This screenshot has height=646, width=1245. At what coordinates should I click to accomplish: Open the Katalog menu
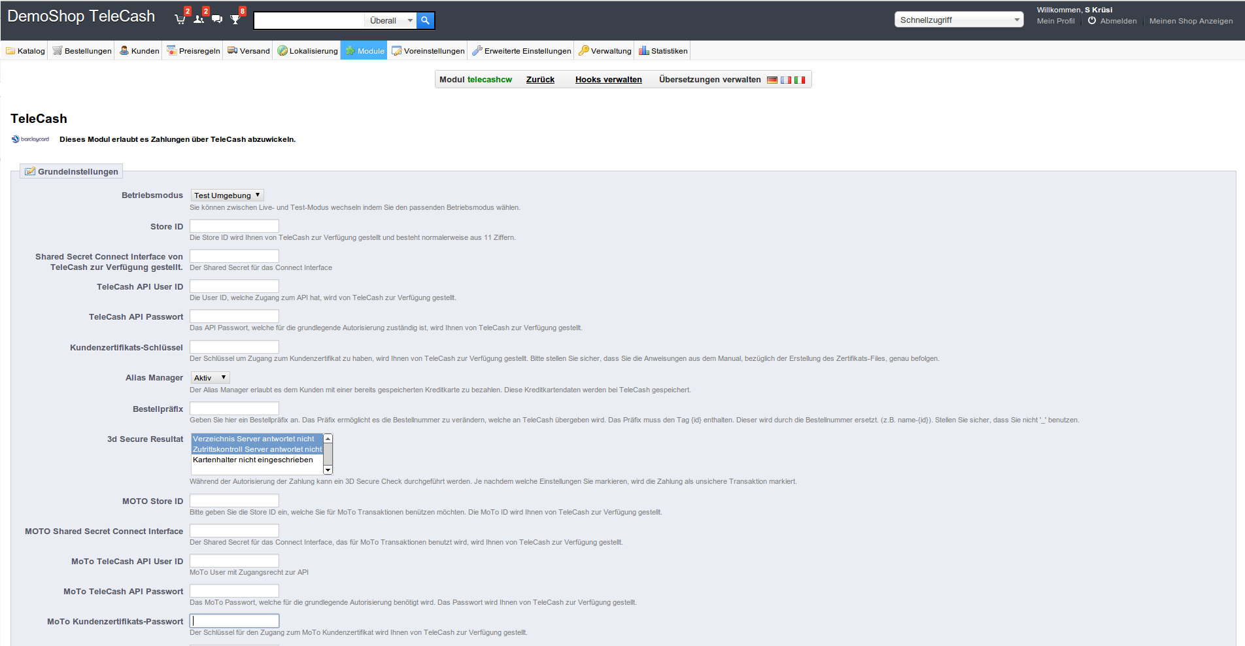(26, 51)
